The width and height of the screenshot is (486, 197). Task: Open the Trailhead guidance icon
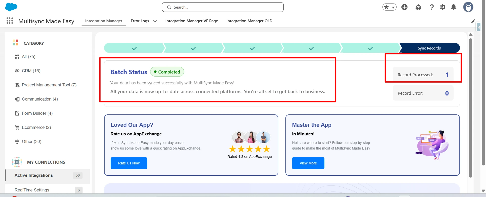[x=418, y=7]
